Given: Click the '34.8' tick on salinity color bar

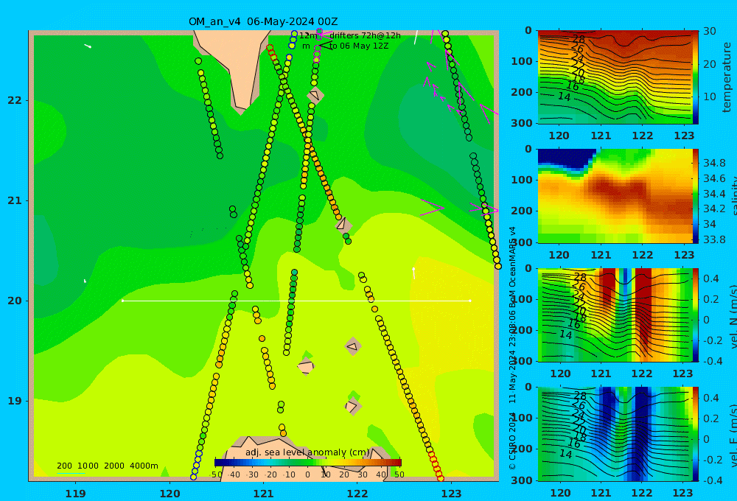Looking at the screenshot, I should tap(714, 163).
